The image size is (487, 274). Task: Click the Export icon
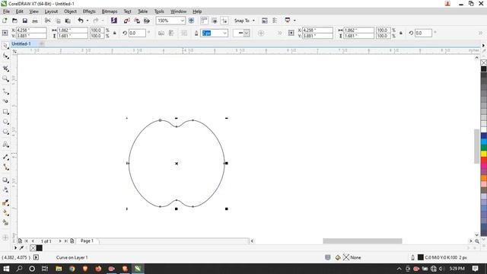(x=137, y=21)
